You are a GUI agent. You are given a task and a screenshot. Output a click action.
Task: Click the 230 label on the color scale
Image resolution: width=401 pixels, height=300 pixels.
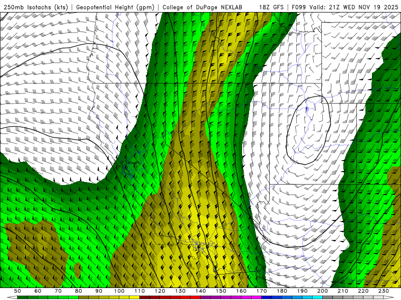point(383,291)
